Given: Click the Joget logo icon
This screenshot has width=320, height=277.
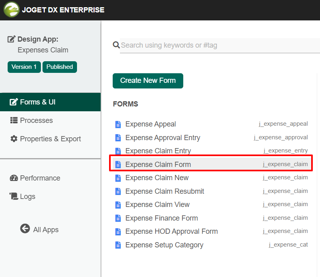Looking at the screenshot, I should [x=11, y=10].
